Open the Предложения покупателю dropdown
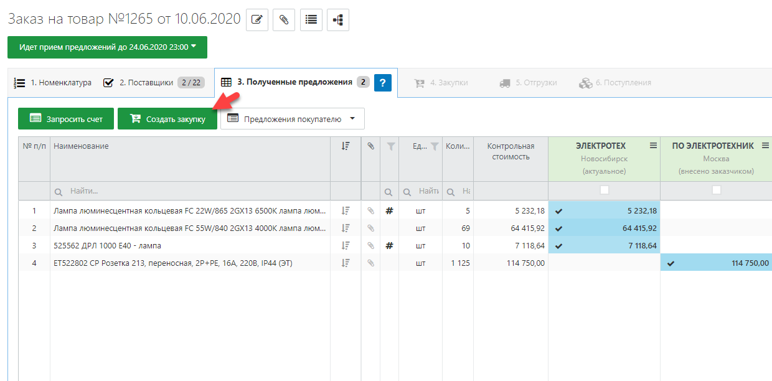Image resolution: width=772 pixels, height=381 pixels. [x=292, y=118]
